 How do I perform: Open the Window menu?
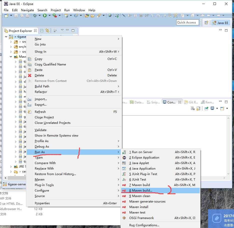click(x=79, y=10)
